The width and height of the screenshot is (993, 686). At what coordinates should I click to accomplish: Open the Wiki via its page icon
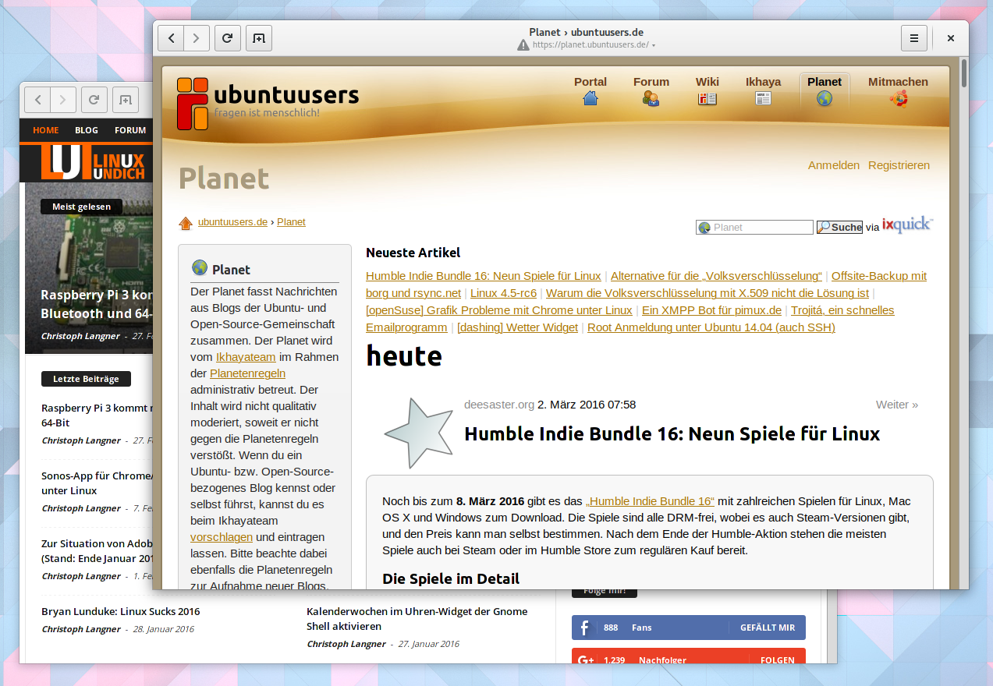pos(707,98)
